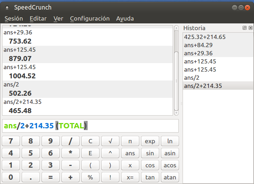Screen dimensions: 254x184
Task: Click the close parenthesis button
Action: coord(110,165)
